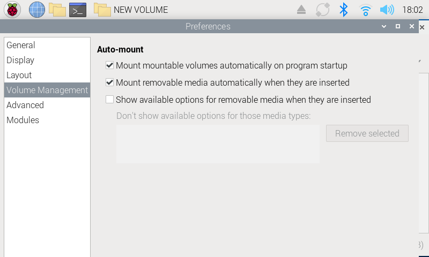Uncheck mount removable media when inserted
The image size is (429, 257).
(110, 83)
